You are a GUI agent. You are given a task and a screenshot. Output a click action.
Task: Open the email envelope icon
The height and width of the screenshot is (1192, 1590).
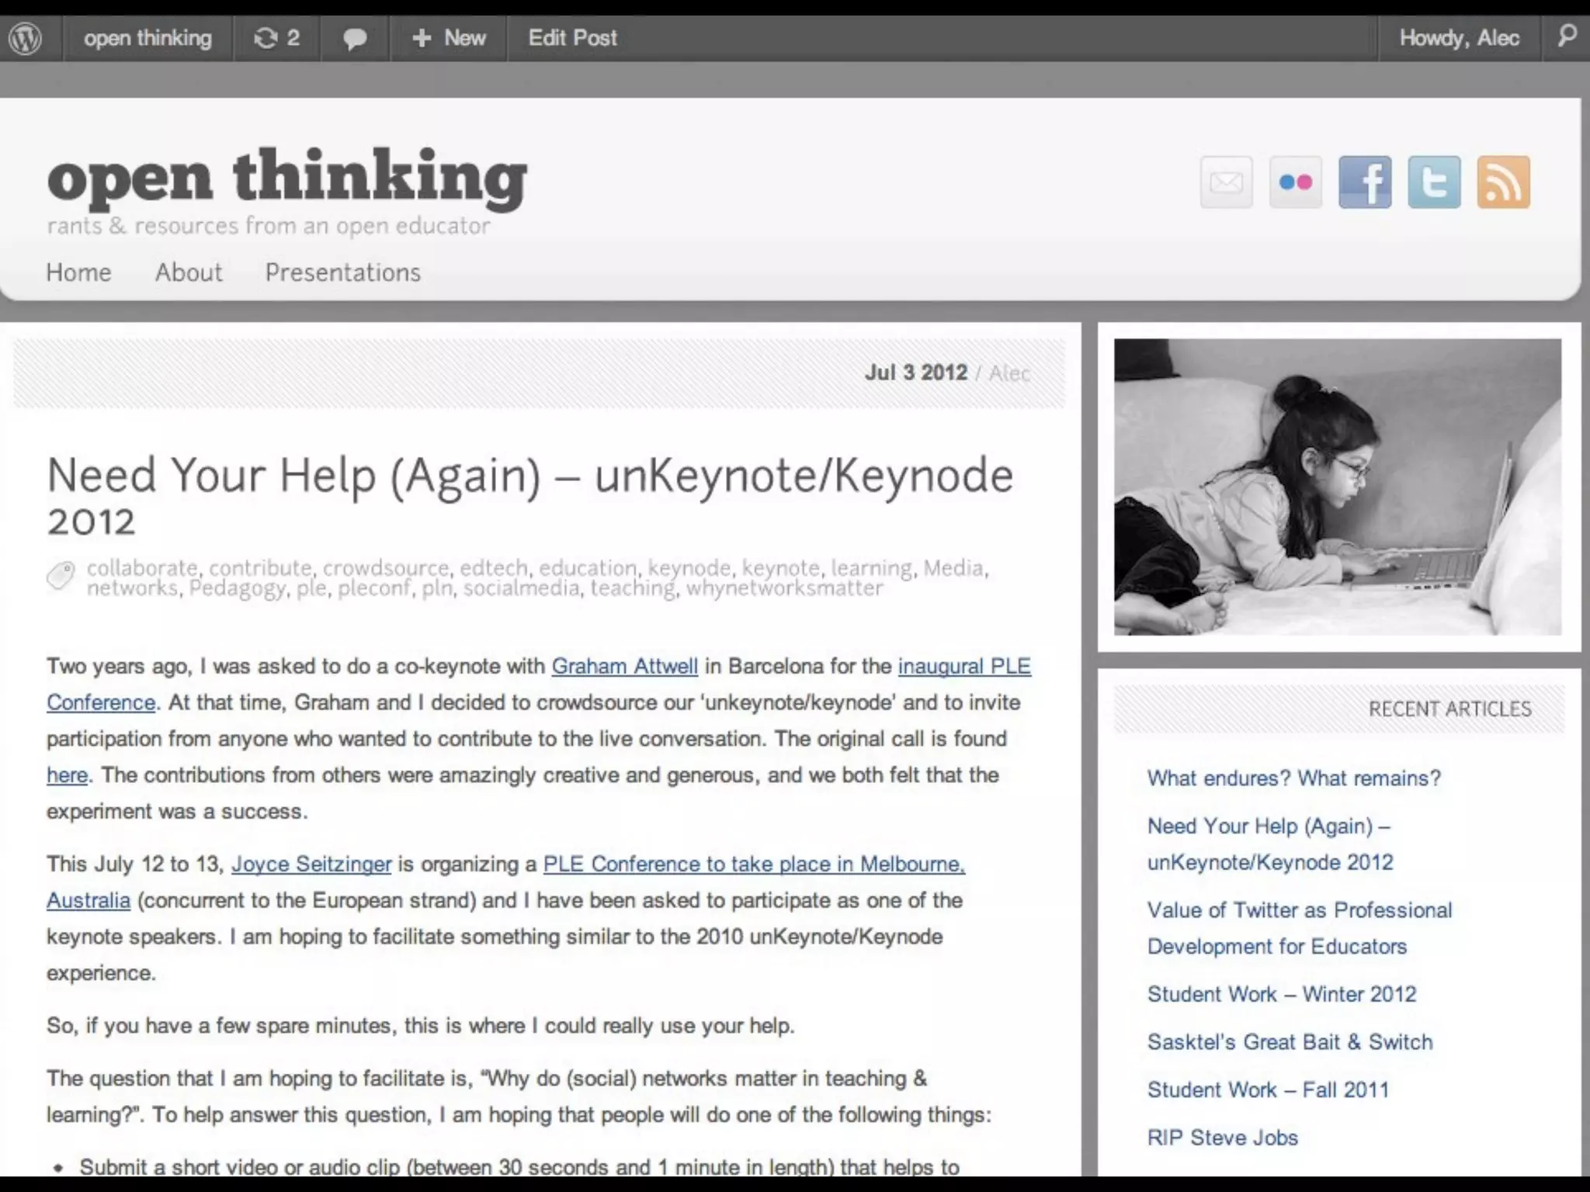tap(1226, 182)
